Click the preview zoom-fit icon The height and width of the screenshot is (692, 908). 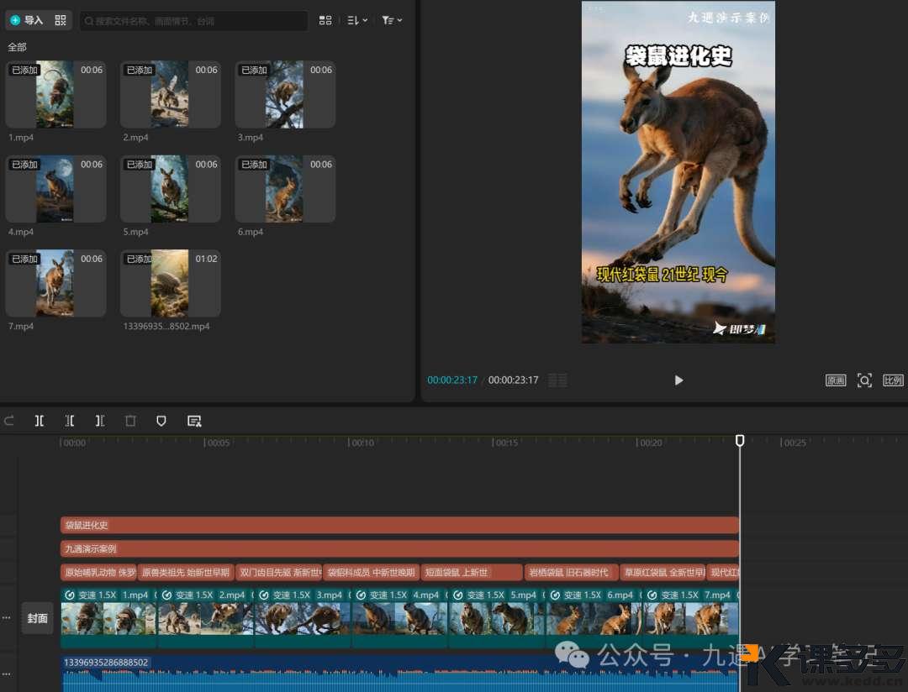tap(864, 380)
